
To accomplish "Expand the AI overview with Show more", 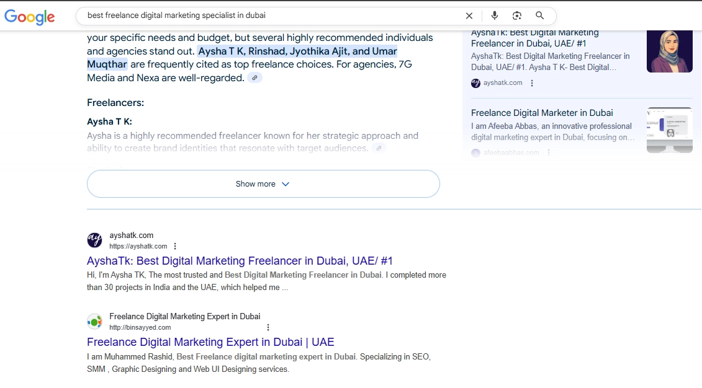I will click(263, 183).
